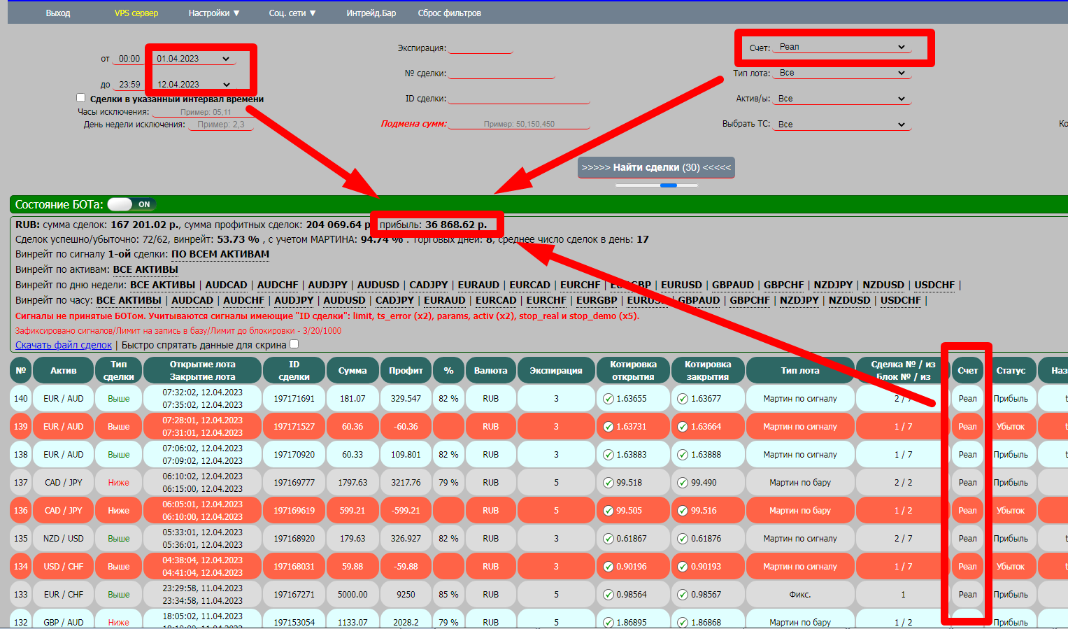Click the '№ сделки' input field
The width and height of the screenshot is (1068, 629).
[501, 73]
